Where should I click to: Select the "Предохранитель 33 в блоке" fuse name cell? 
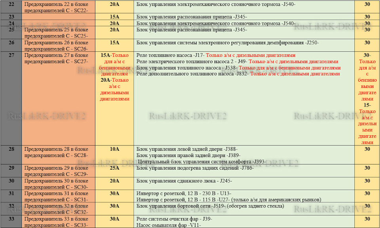tap(59, 222)
